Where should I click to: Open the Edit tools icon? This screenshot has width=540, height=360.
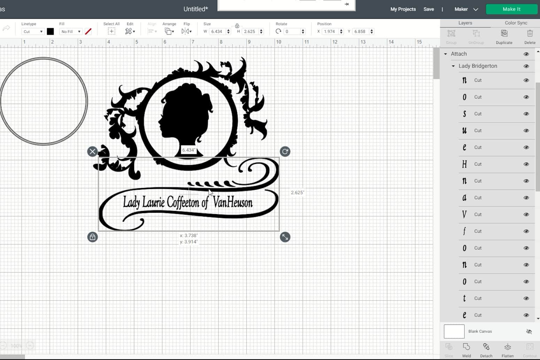point(130,31)
